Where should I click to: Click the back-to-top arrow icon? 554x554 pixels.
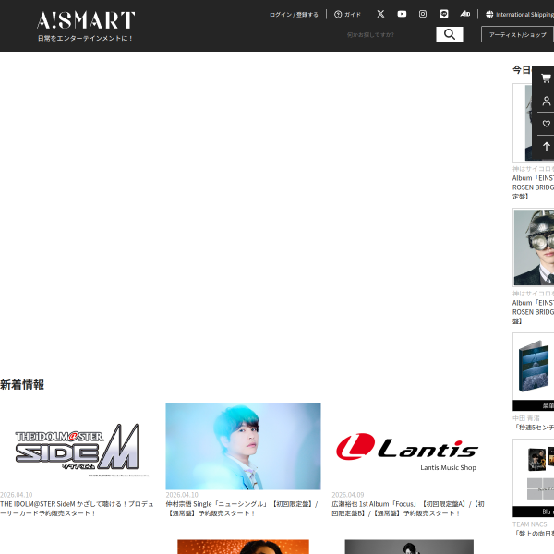547,147
